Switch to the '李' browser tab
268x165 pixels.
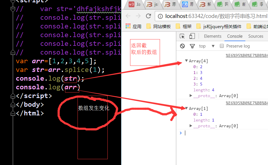[x=258, y=4]
